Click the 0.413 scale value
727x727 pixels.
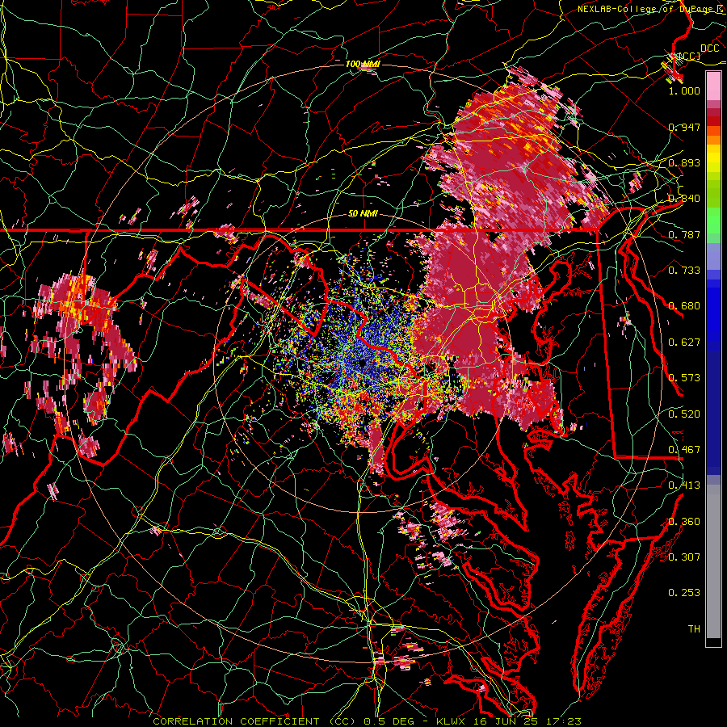[684, 485]
